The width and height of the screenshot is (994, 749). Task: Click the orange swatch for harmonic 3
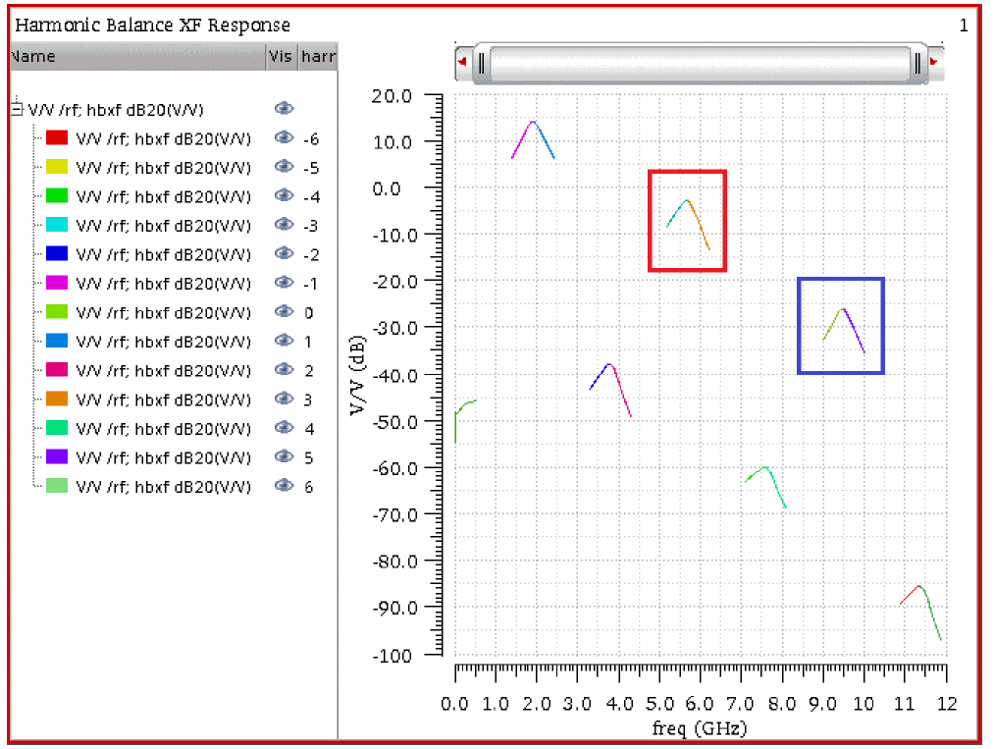[x=57, y=399]
